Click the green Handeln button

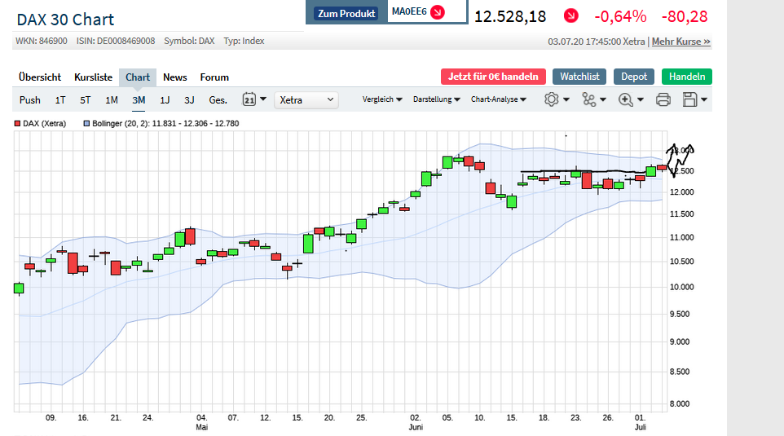click(x=687, y=77)
